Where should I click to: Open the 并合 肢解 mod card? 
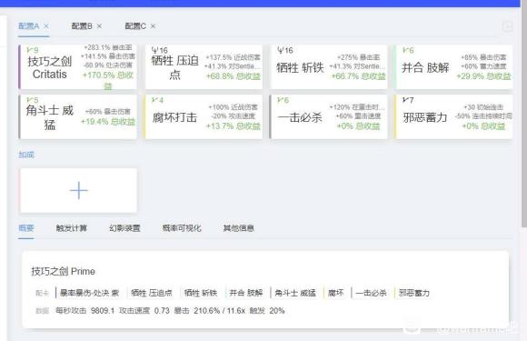point(454,67)
